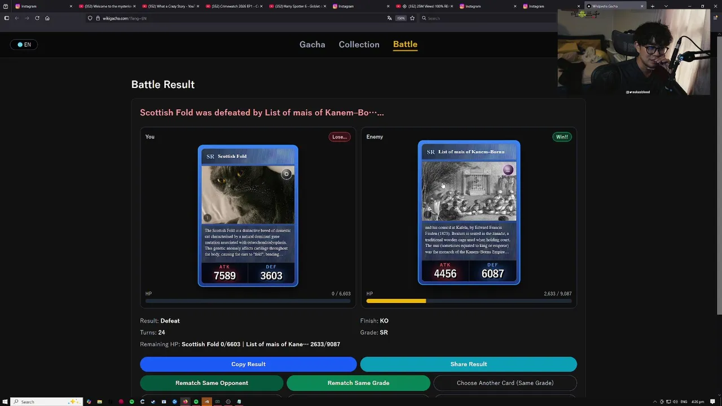Click the Grade: SR text
The width and height of the screenshot is (722, 406).
pyautogui.click(x=374, y=333)
